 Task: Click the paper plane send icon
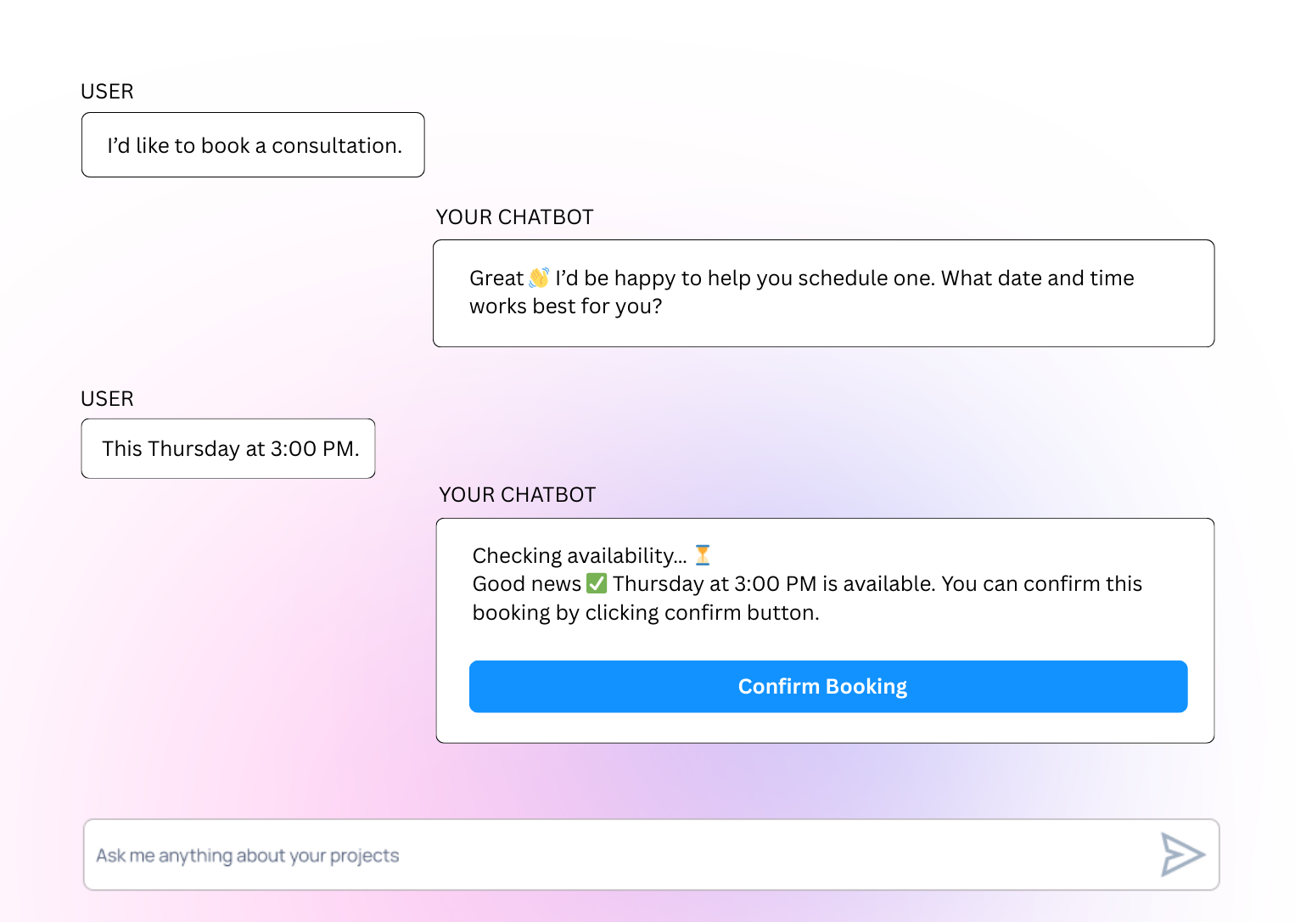pyautogui.click(x=1182, y=854)
